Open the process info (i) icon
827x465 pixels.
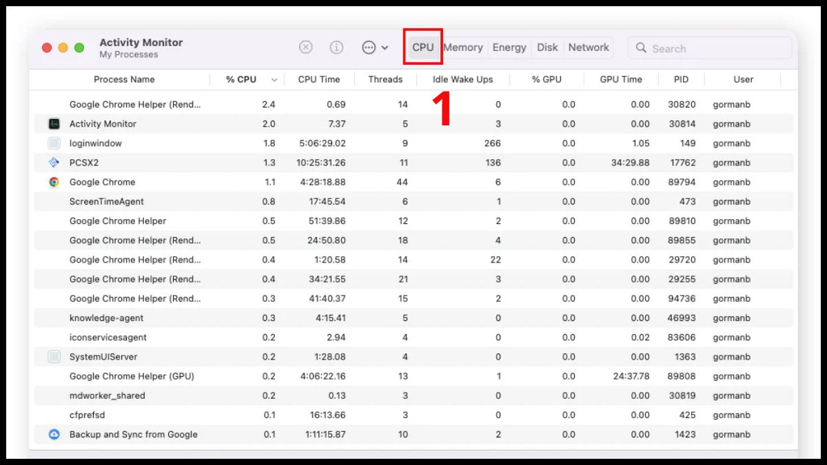(336, 48)
